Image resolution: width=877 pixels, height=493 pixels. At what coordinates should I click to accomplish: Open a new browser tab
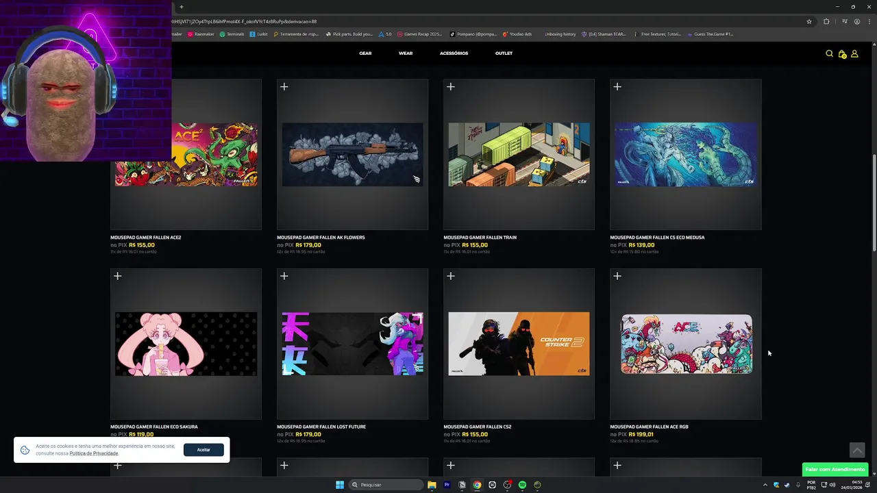tap(182, 7)
